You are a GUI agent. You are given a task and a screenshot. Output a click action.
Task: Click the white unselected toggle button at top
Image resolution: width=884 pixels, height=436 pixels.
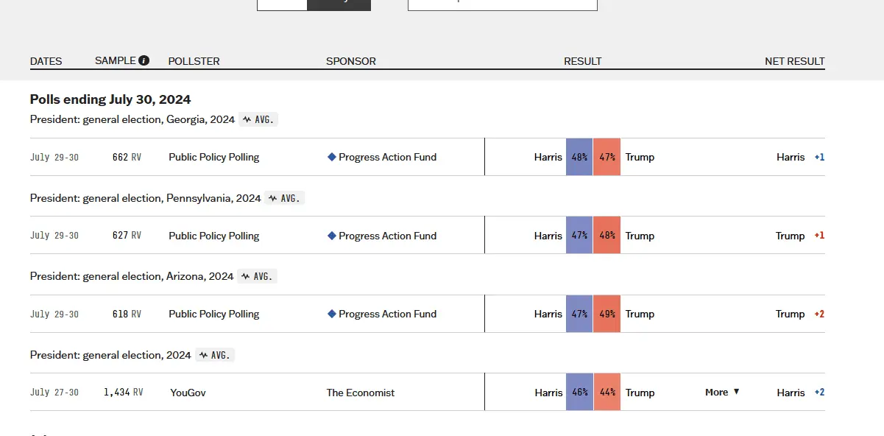coord(282,4)
